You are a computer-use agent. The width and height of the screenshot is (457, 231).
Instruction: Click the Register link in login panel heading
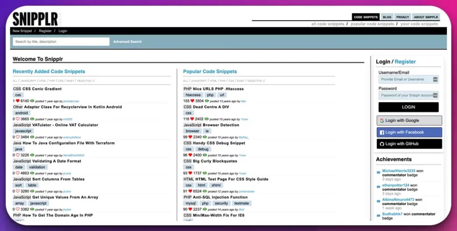[x=405, y=62]
